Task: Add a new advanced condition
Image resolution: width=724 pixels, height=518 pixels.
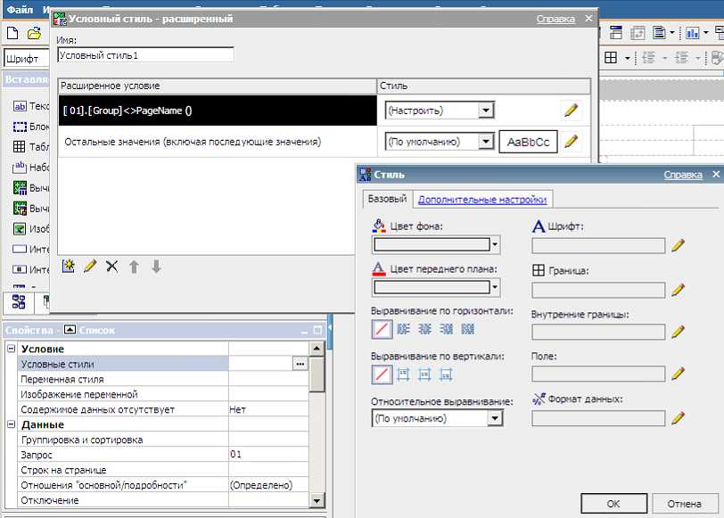Action: click(x=69, y=266)
